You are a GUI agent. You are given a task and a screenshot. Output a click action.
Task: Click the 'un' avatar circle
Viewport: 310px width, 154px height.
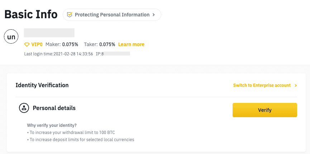click(x=11, y=37)
